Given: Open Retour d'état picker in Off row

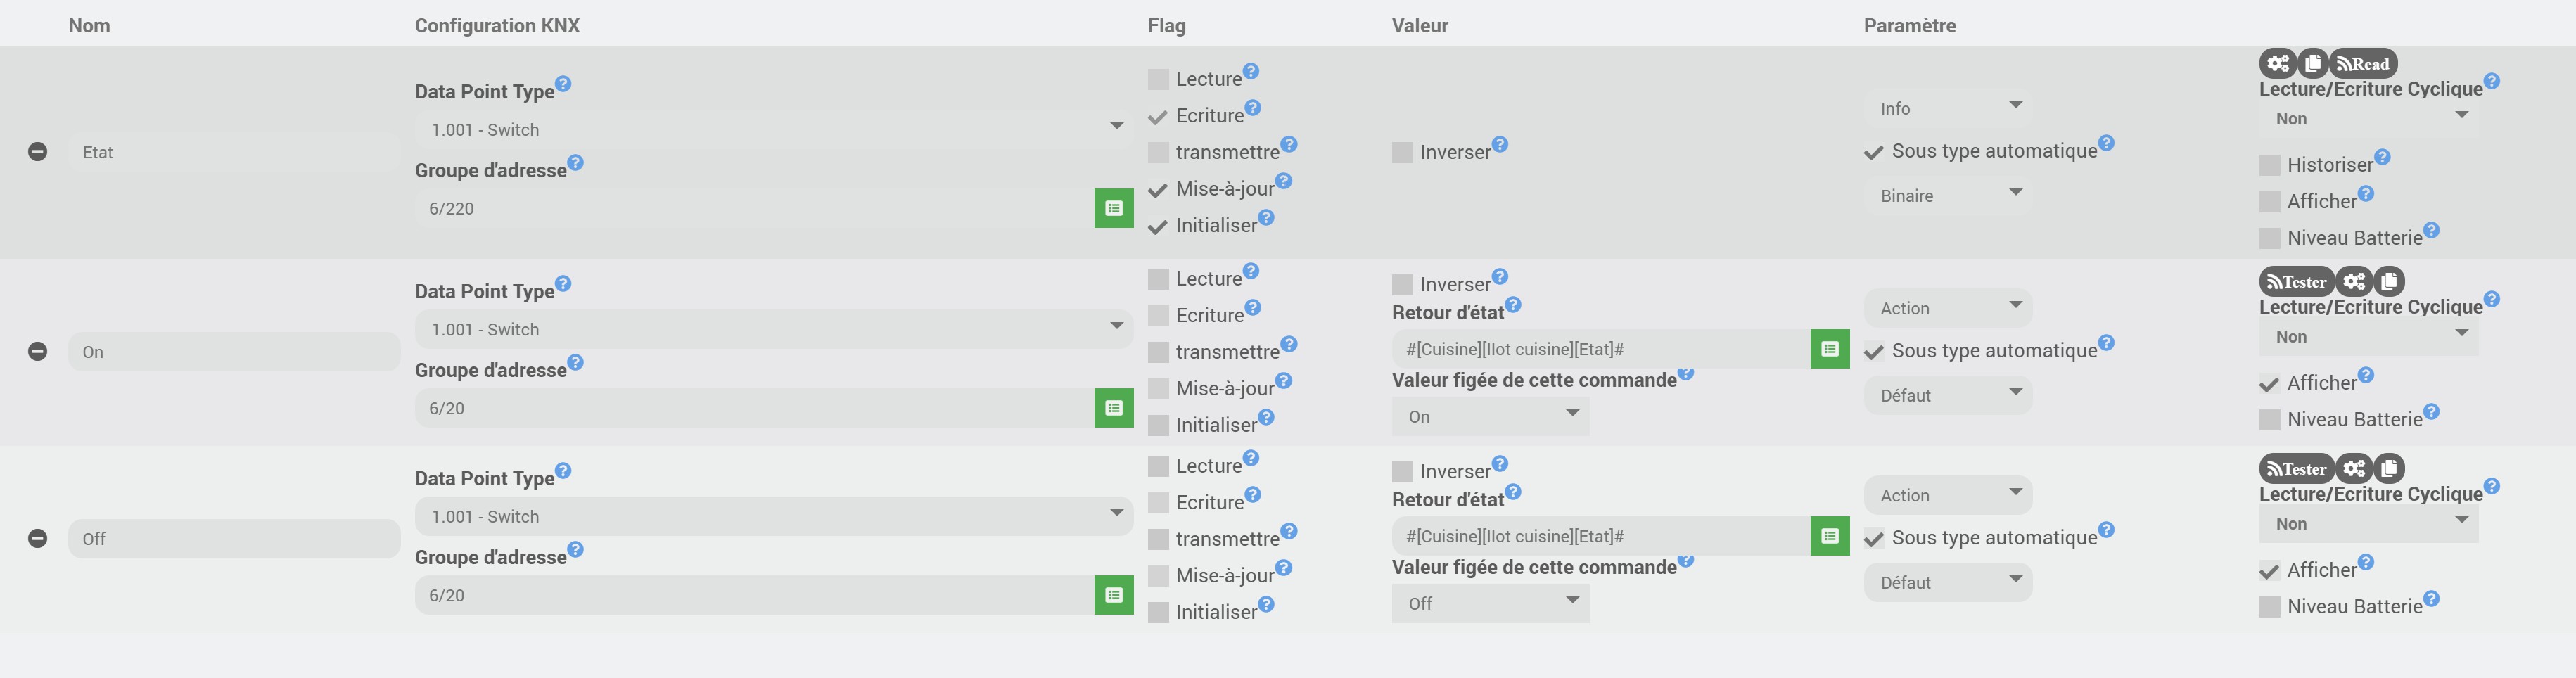Looking at the screenshot, I should [x=1829, y=536].
